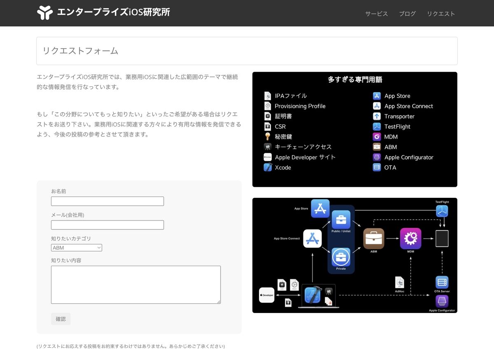The height and width of the screenshot is (357, 494).
Task: Click the IPAファイル icon in glossary list
Action: tap(268, 96)
